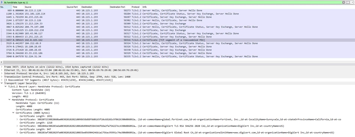Expand the global.fortinet.com certificate
The image size is (355, 137).
click(17, 119)
